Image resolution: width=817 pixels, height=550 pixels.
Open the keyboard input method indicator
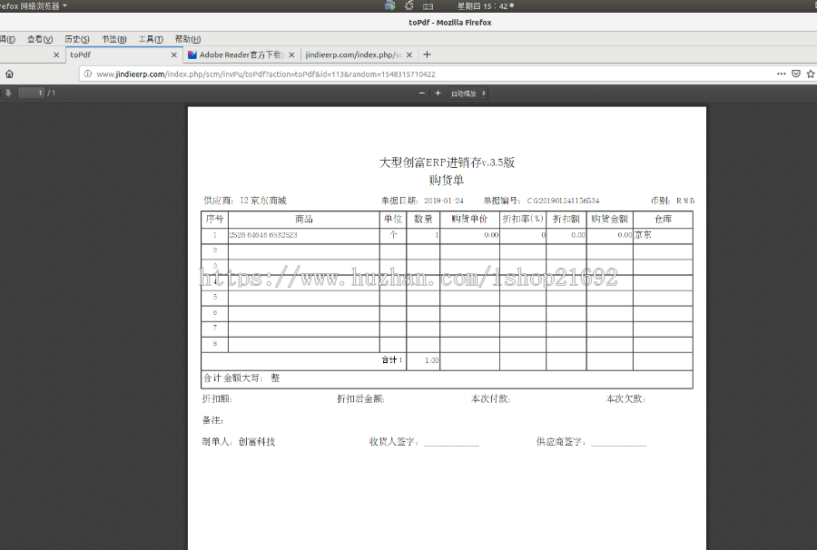(428, 6)
